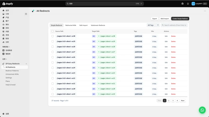Select checkbox for /pages/old-about-us25 row

click(x=53, y=62)
